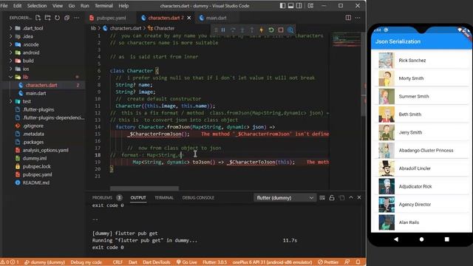
Task: Click Dart DevTools in status bar
Action: click(156, 262)
